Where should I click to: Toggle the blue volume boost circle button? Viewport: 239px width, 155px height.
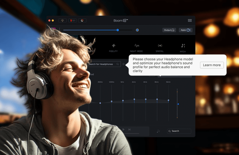(137, 30)
